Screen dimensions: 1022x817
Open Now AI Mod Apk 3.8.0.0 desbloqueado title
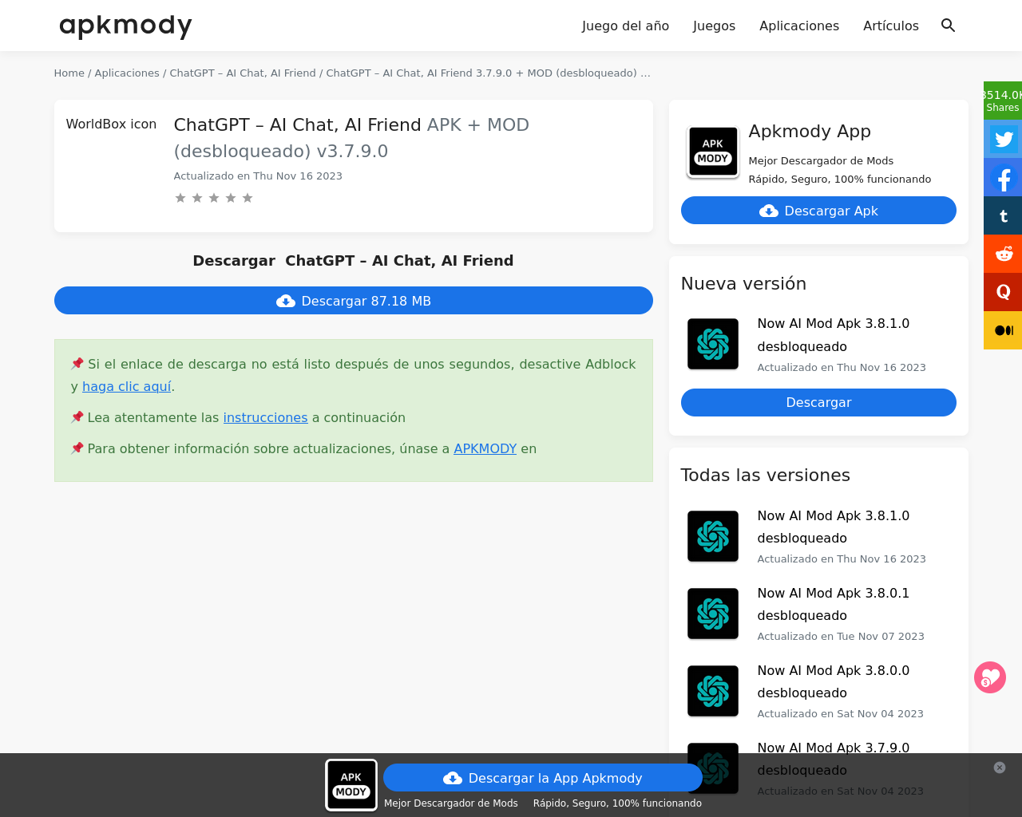(x=834, y=681)
